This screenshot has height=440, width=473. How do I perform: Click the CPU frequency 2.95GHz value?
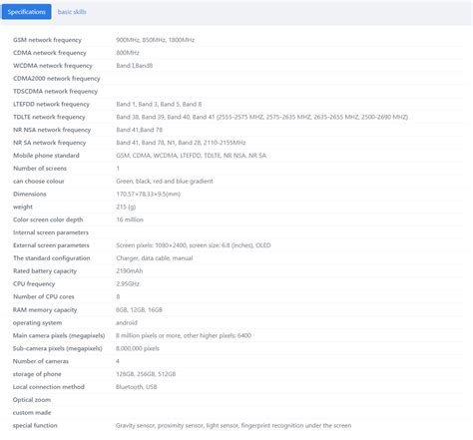click(128, 283)
